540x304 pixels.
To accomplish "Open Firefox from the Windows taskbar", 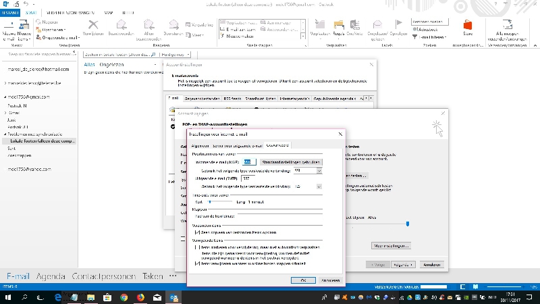I will click(x=141, y=297).
